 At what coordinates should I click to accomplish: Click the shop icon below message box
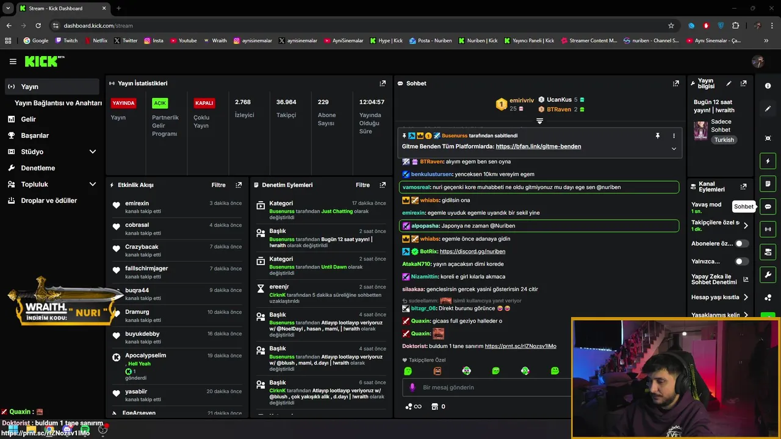(x=434, y=407)
